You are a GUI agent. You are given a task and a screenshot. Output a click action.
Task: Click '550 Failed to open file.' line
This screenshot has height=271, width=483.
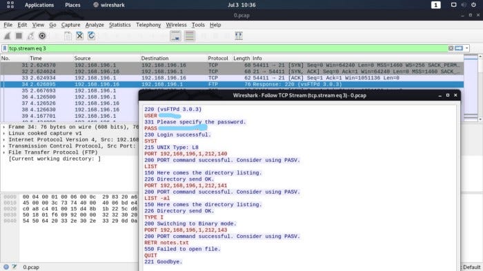tap(182, 249)
